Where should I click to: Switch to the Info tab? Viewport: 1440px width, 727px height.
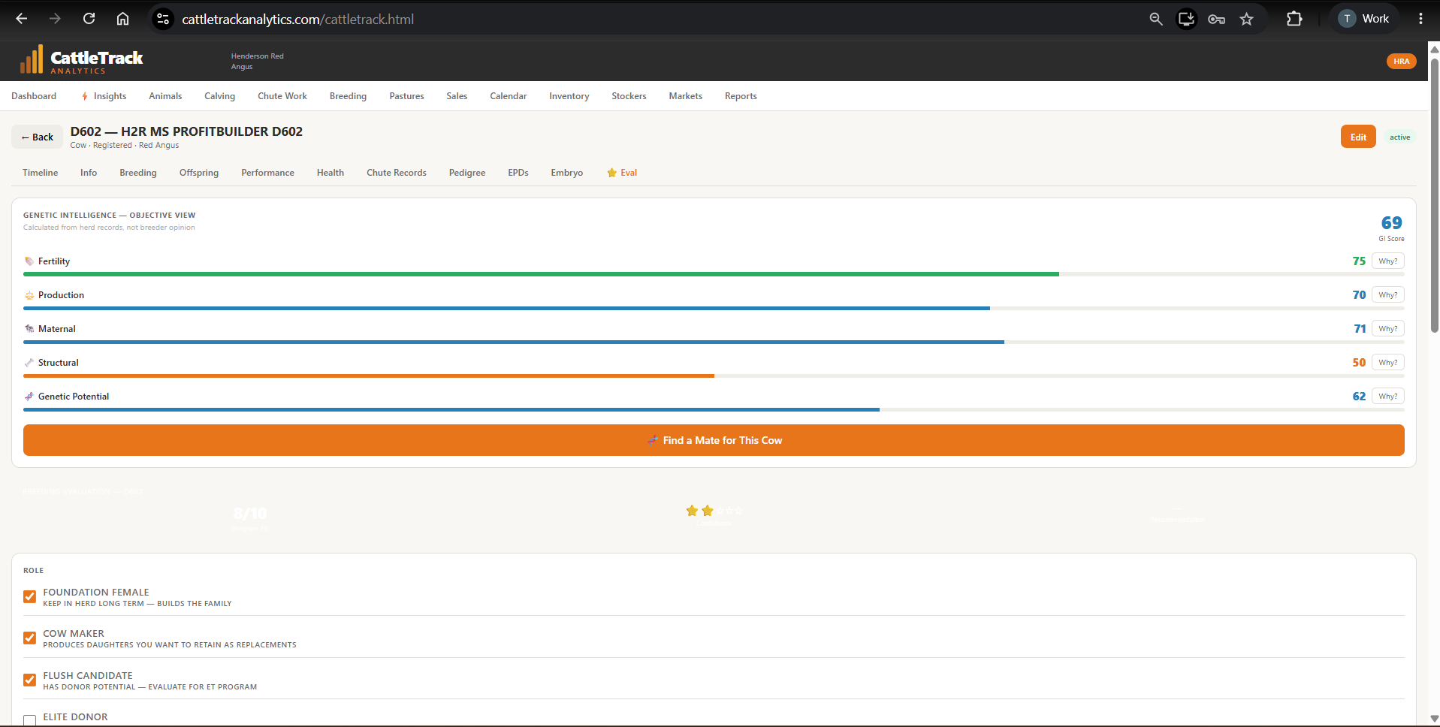(x=89, y=173)
